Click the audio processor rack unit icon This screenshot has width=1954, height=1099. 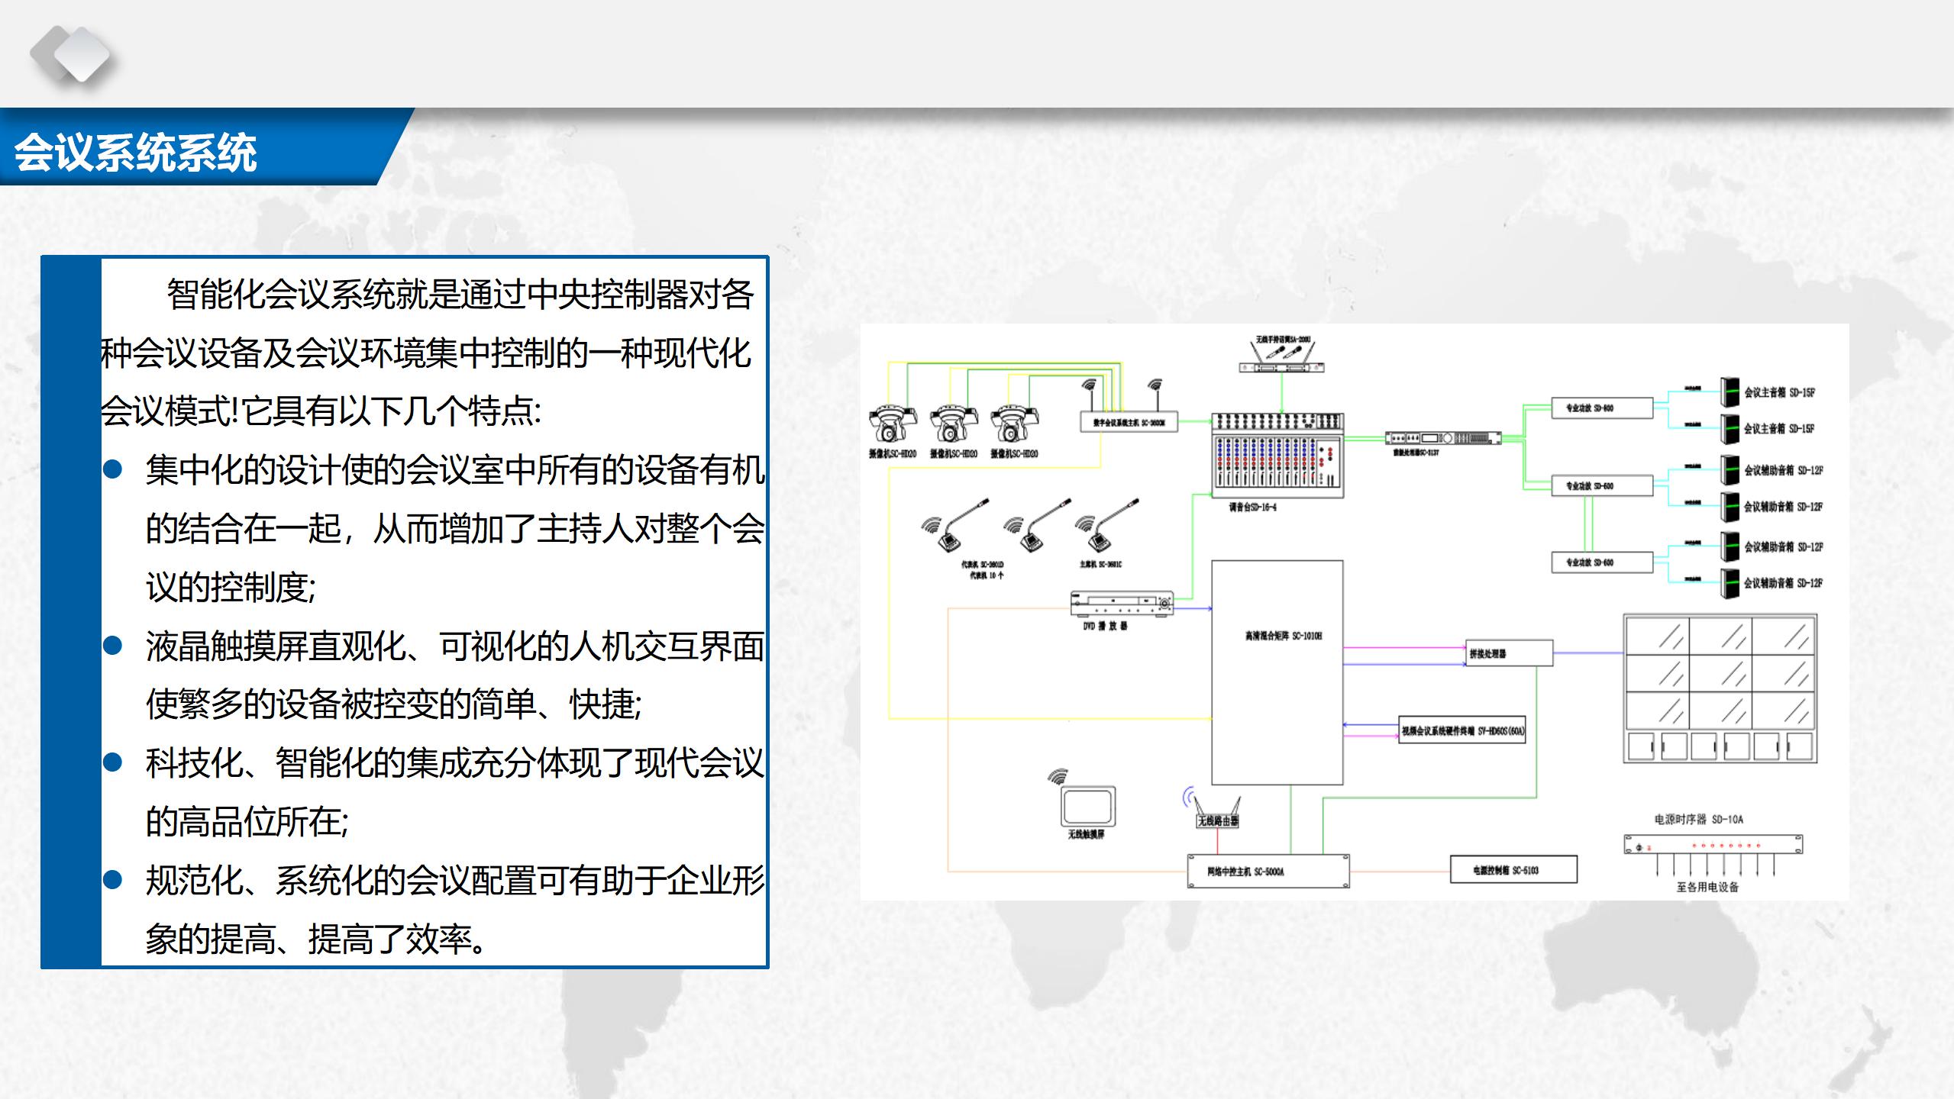click(1442, 438)
